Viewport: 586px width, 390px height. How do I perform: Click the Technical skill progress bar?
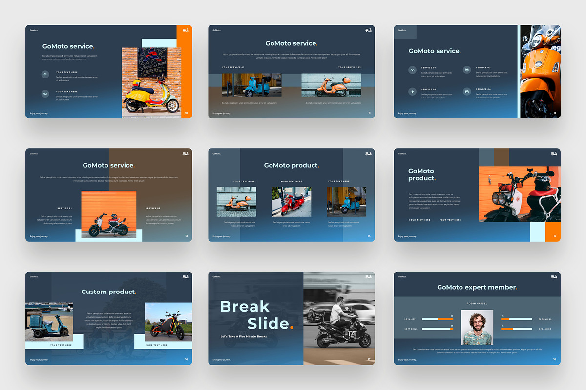516,319
